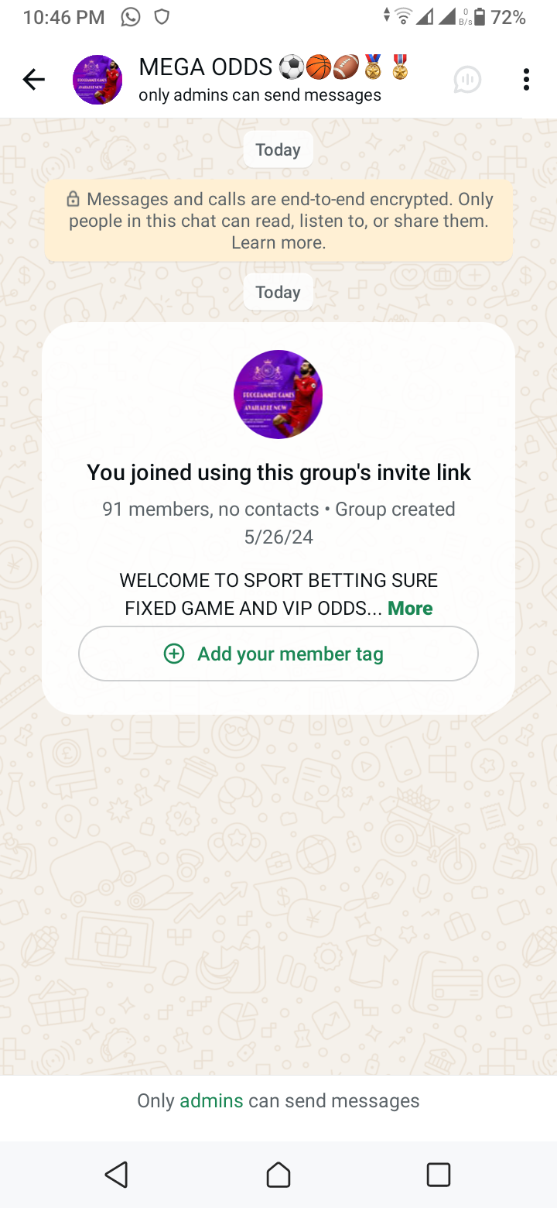
Task: Open the MEGA ODDS group avatar in the header
Action: [x=97, y=79]
